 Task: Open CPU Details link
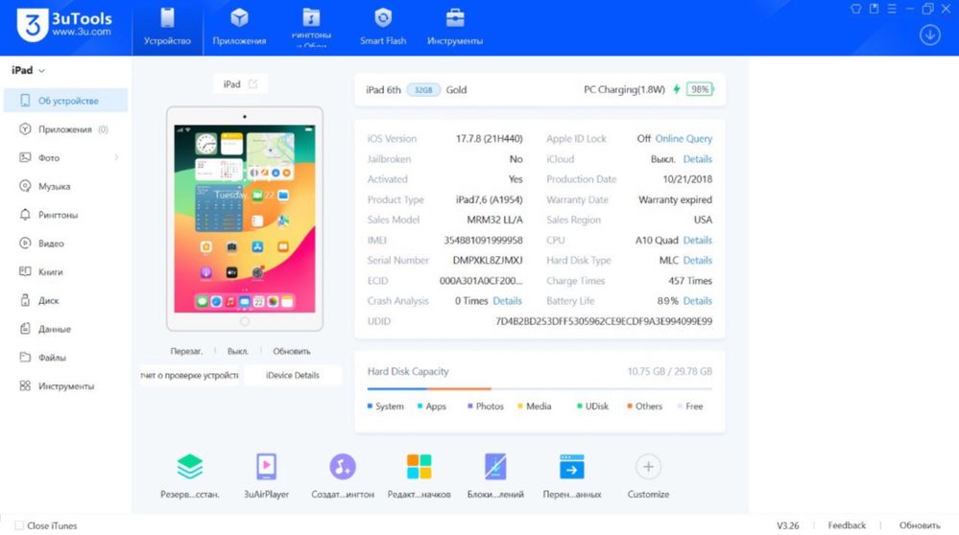pyautogui.click(x=697, y=240)
